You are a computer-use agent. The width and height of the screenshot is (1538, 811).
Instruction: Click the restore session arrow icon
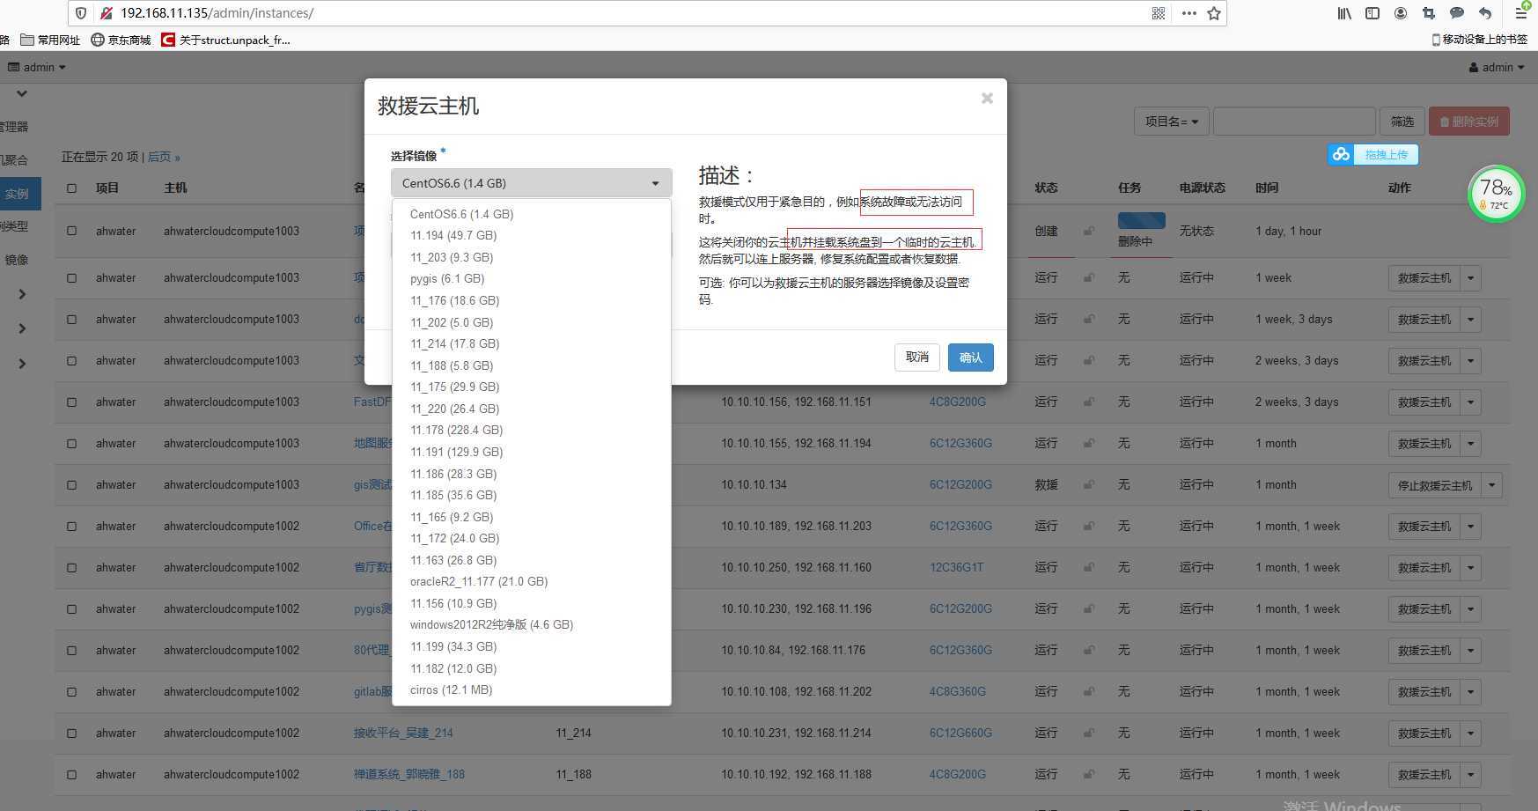(x=1485, y=13)
